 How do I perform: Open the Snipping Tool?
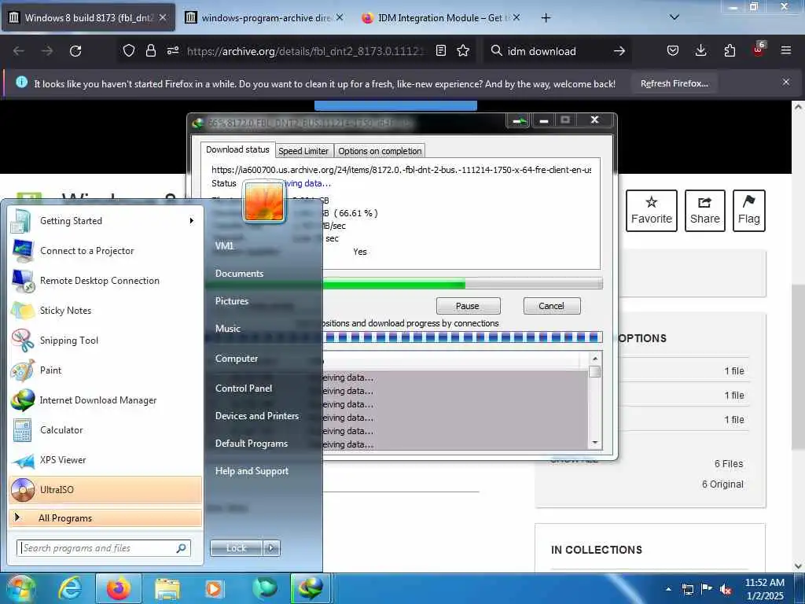[105, 340]
